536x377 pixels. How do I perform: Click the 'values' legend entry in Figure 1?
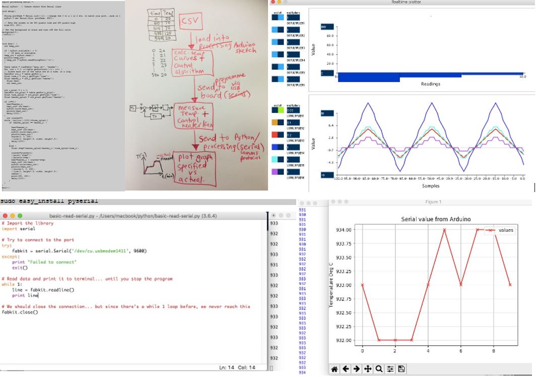[500, 230]
